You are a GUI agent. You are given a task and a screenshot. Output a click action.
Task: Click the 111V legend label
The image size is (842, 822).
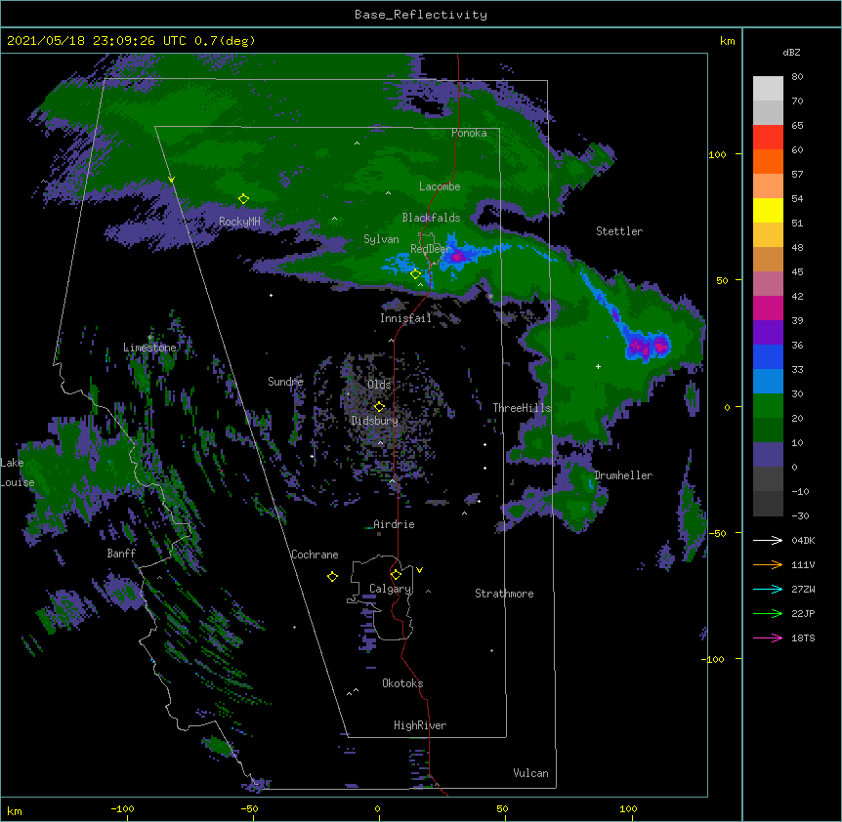click(x=803, y=564)
